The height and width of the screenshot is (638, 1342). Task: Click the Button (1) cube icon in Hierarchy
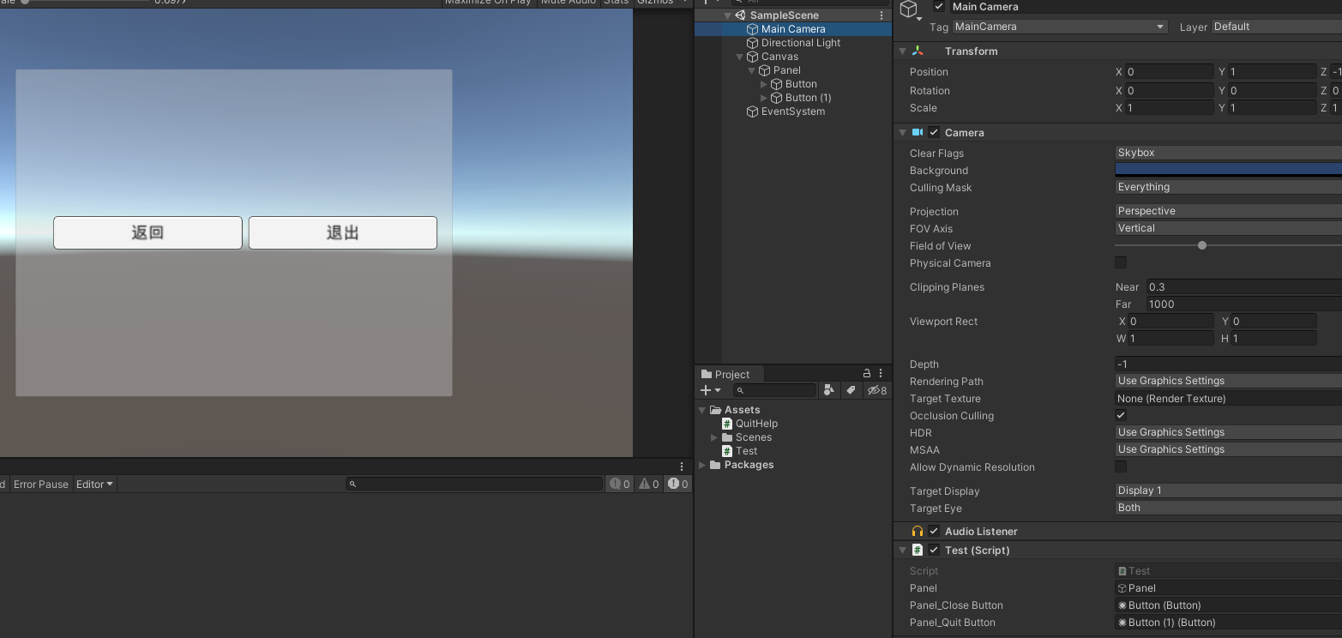click(777, 98)
